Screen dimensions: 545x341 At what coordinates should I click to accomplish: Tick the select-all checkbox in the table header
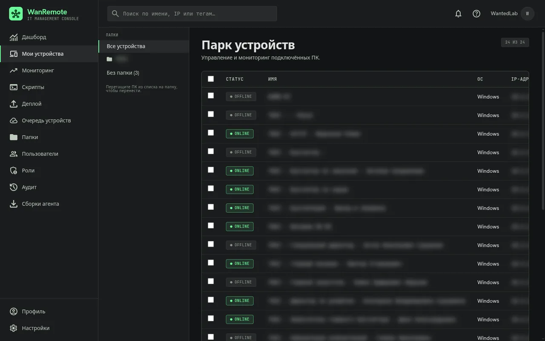coord(211,79)
